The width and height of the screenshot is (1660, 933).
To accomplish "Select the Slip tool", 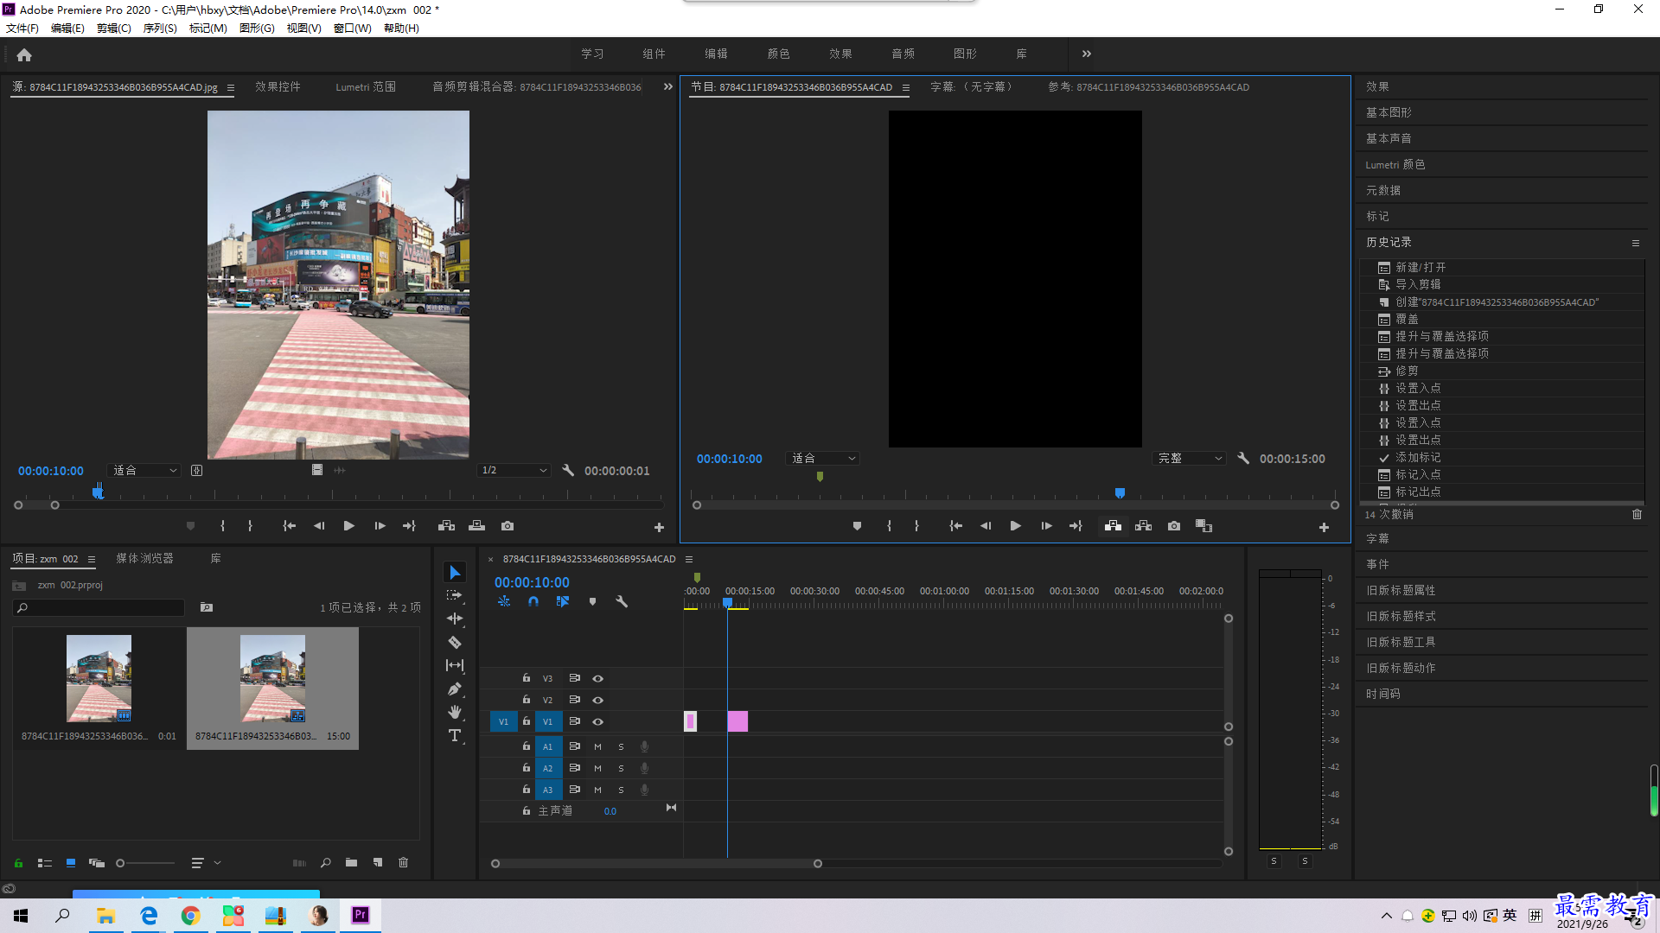I will point(455,665).
